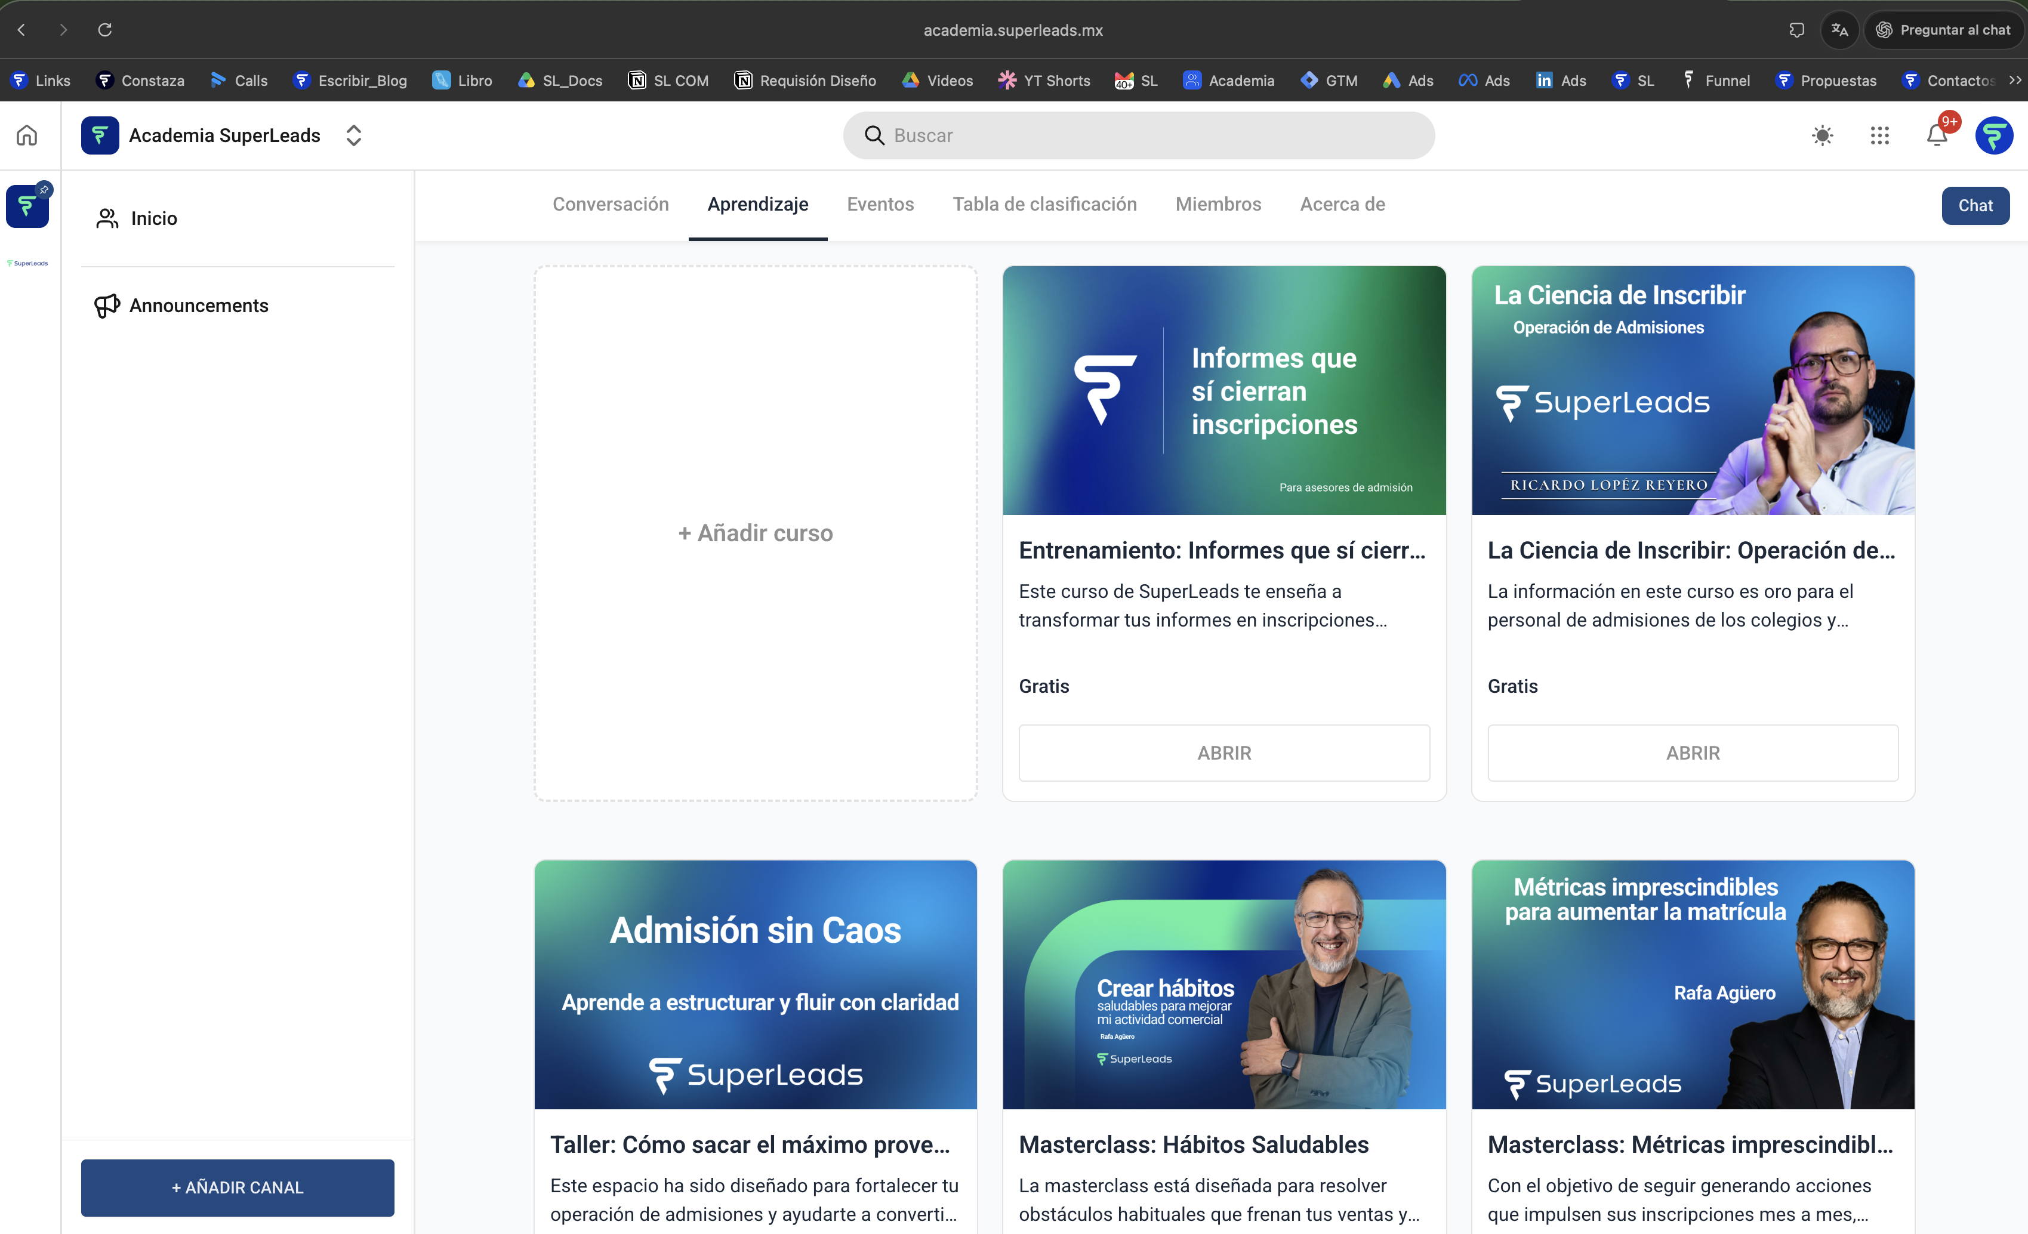The width and height of the screenshot is (2028, 1234).
Task: Click the Chat button
Action: [1975, 205]
